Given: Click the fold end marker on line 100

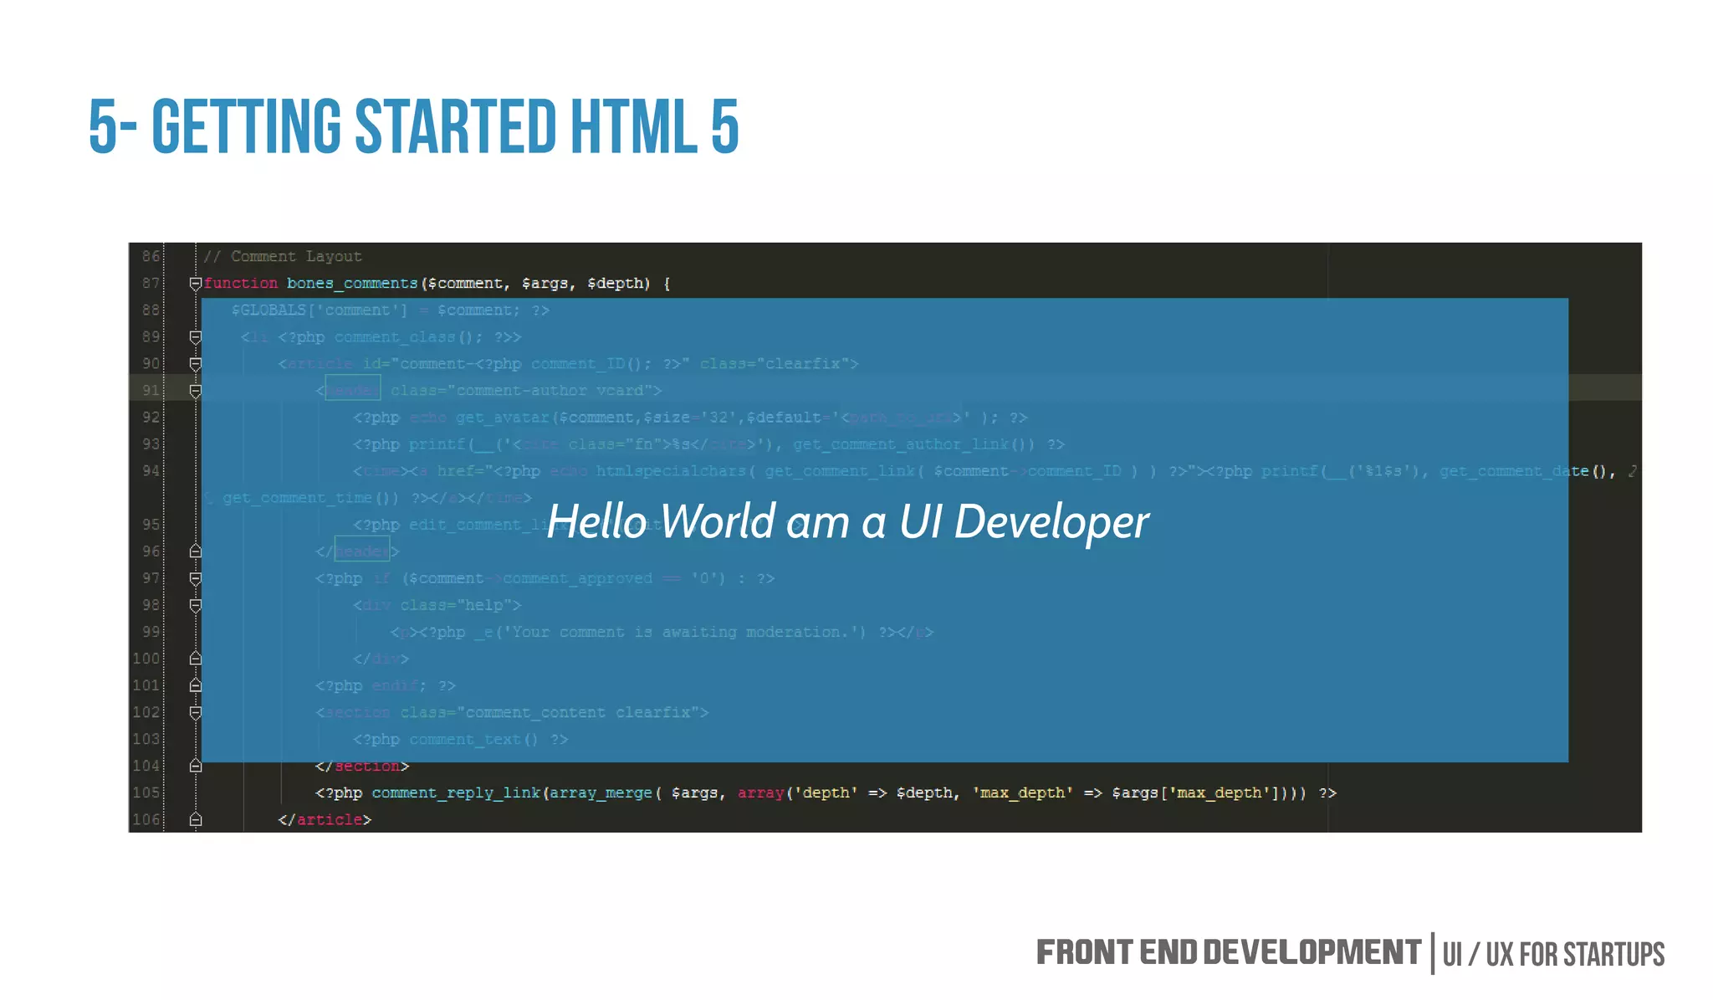Looking at the screenshot, I should pos(196,659).
